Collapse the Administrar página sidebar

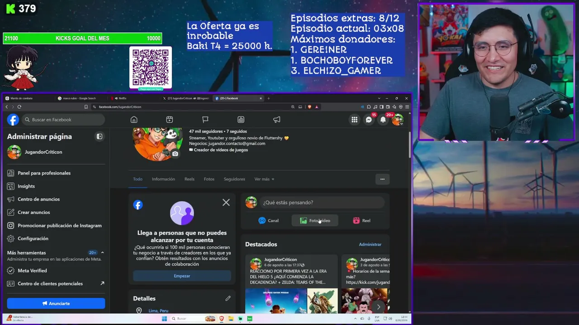[x=100, y=136]
